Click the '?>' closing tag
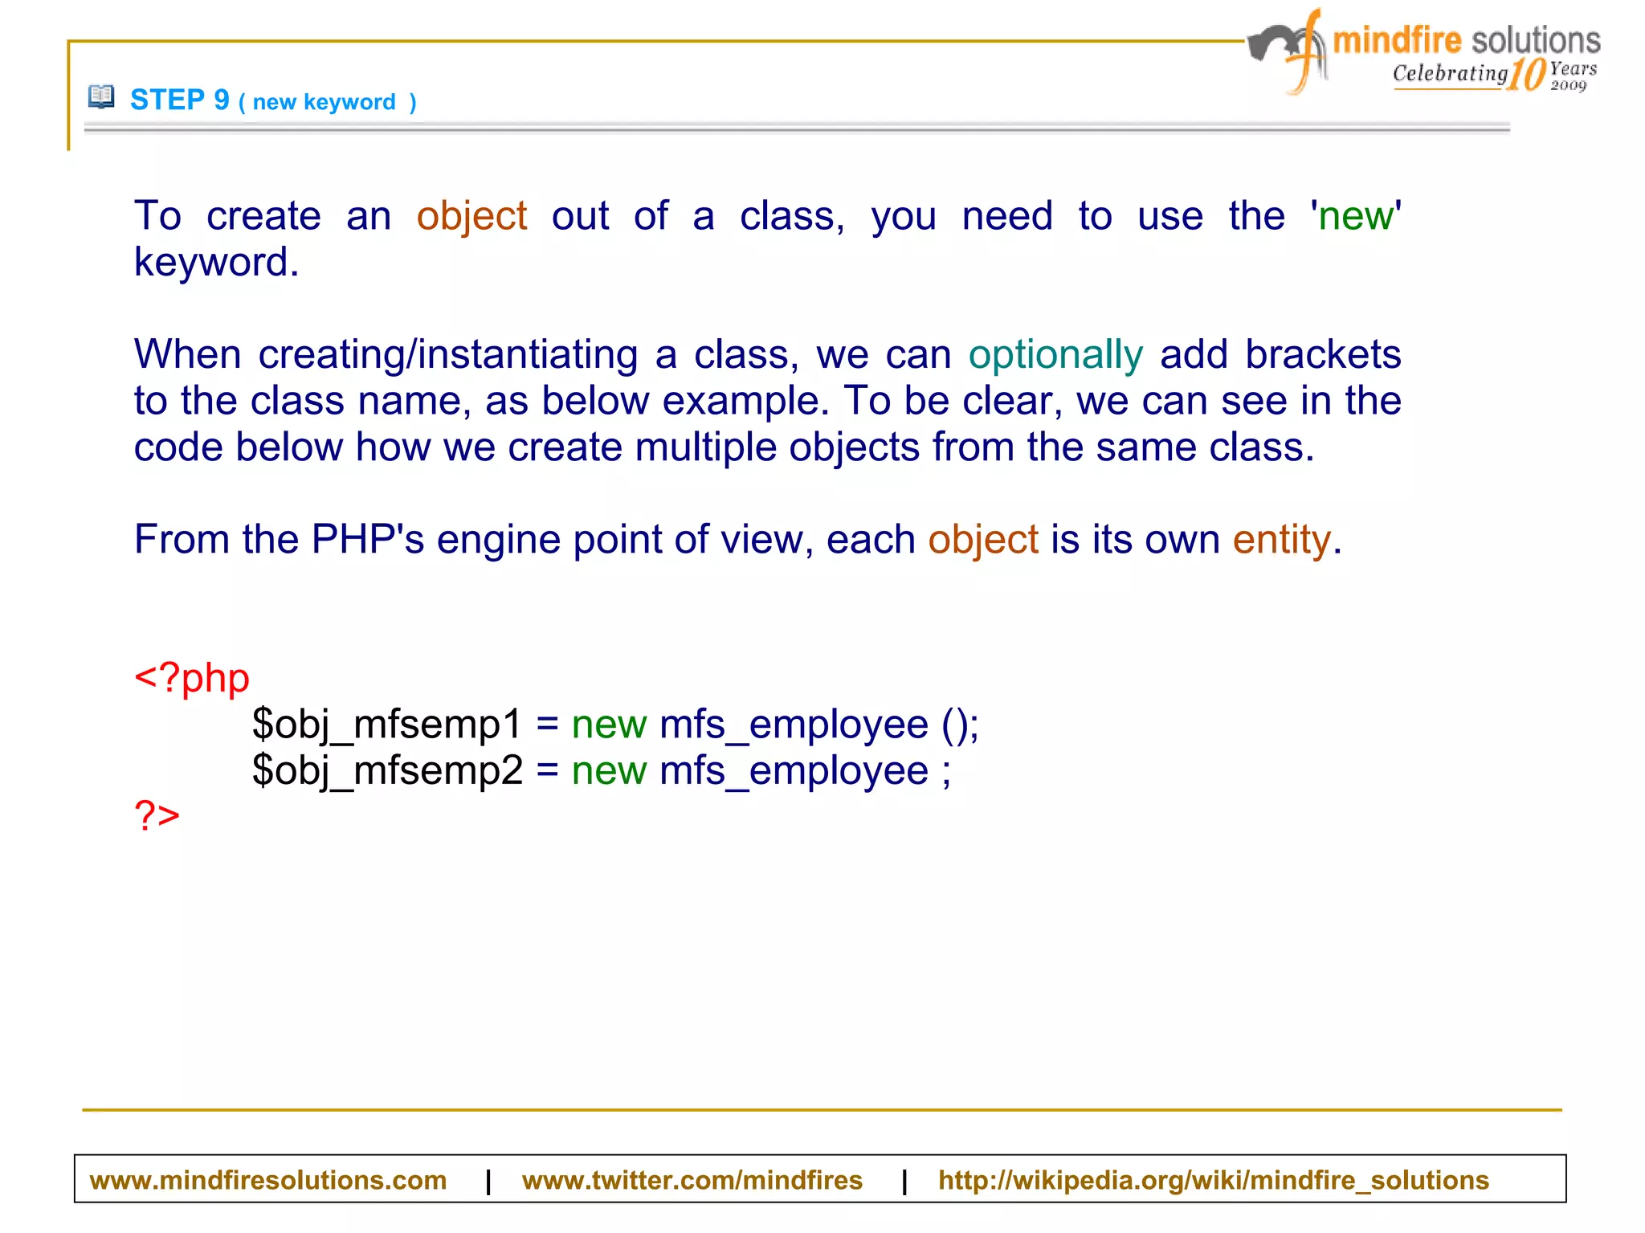The image size is (1645, 1233). [x=157, y=815]
